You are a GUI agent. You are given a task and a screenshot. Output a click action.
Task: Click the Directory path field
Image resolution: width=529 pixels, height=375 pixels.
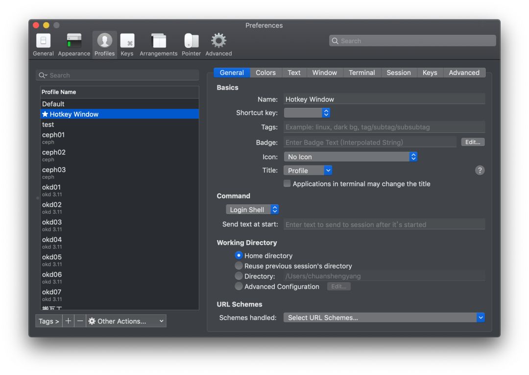384,276
